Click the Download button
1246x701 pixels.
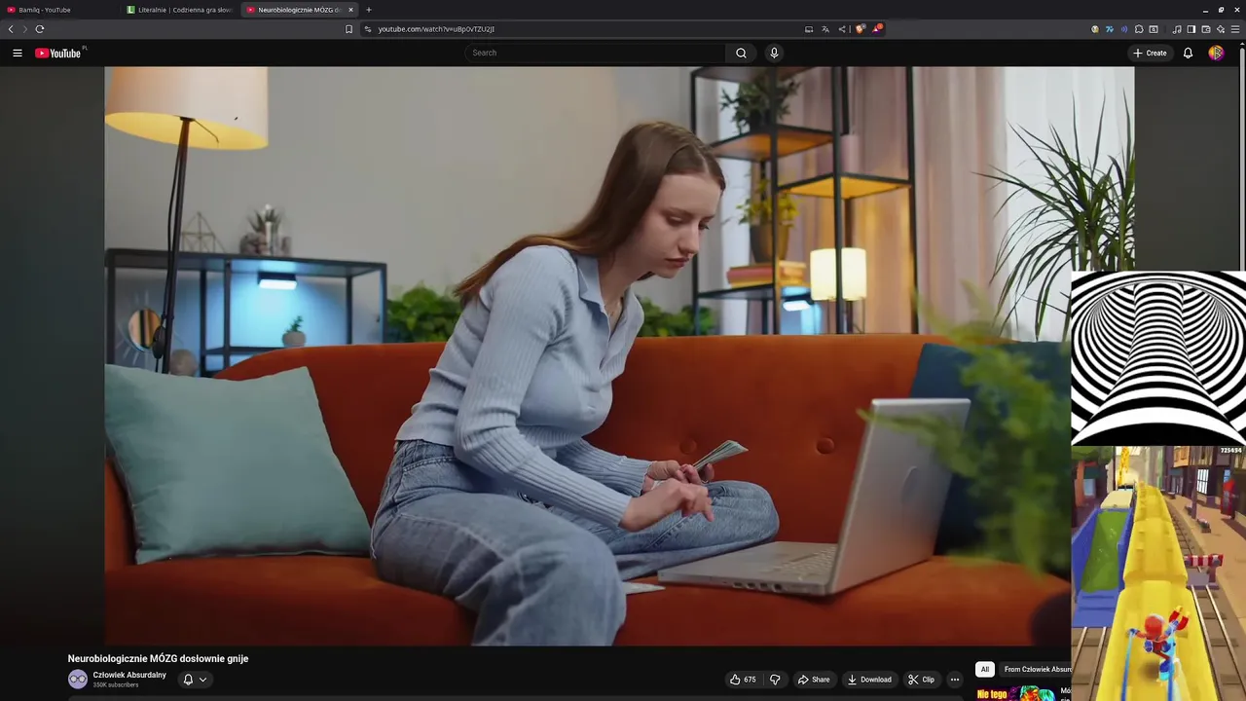(x=869, y=680)
